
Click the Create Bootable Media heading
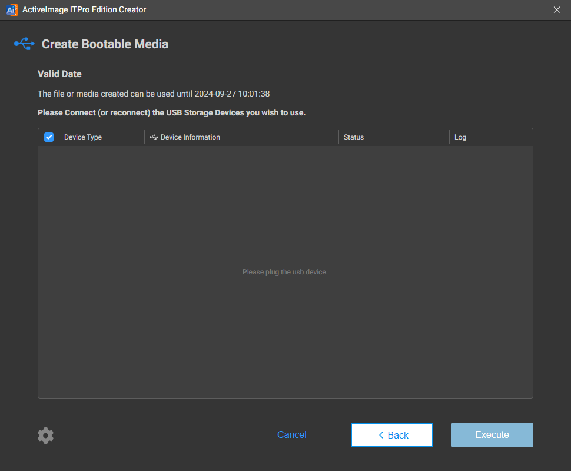[105, 44]
